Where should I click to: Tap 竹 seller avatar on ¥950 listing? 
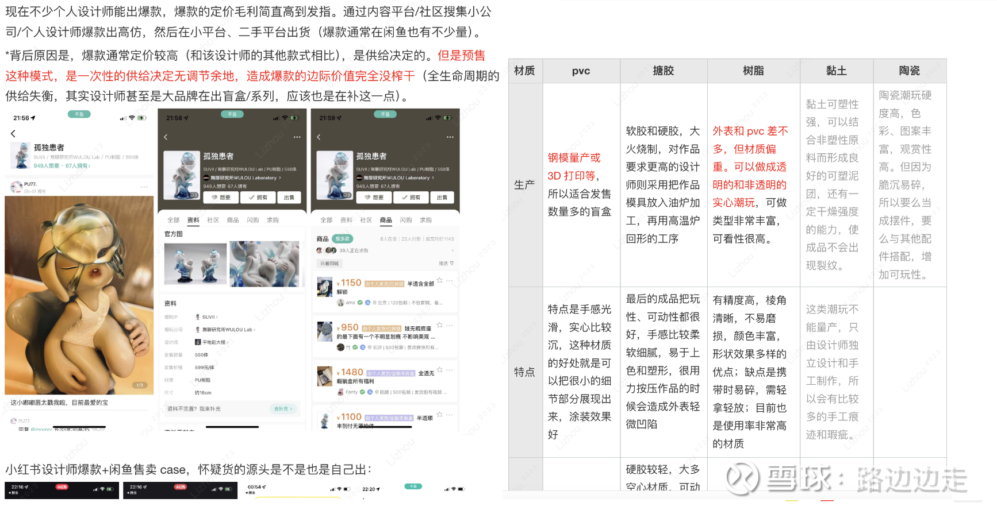point(340,347)
